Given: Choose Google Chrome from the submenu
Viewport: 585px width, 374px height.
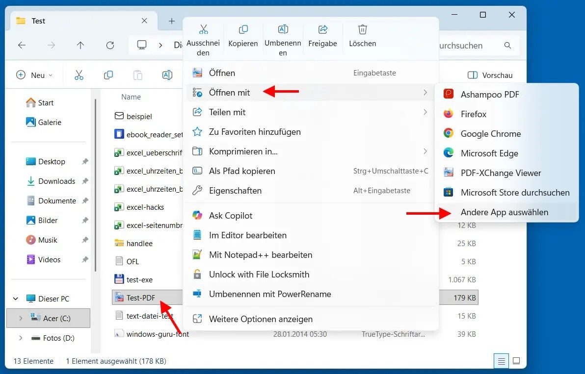Looking at the screenshot, I should (490, 134).
